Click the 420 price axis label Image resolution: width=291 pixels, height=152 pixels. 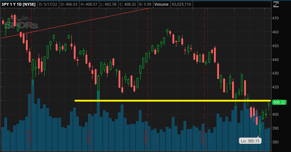[x=275, y=87]
